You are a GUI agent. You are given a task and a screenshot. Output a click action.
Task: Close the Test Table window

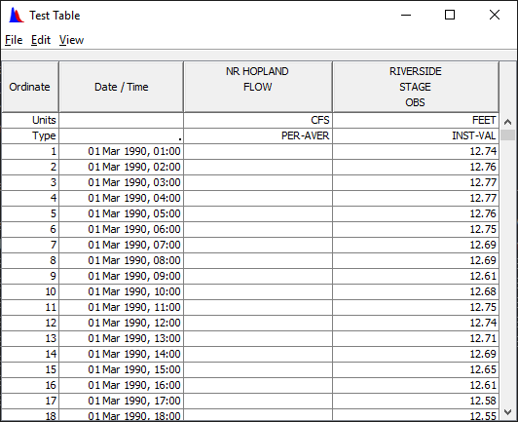[495, 15]
